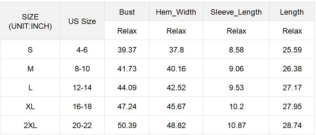Click bust value 39.37

click(x=127, y=50)
